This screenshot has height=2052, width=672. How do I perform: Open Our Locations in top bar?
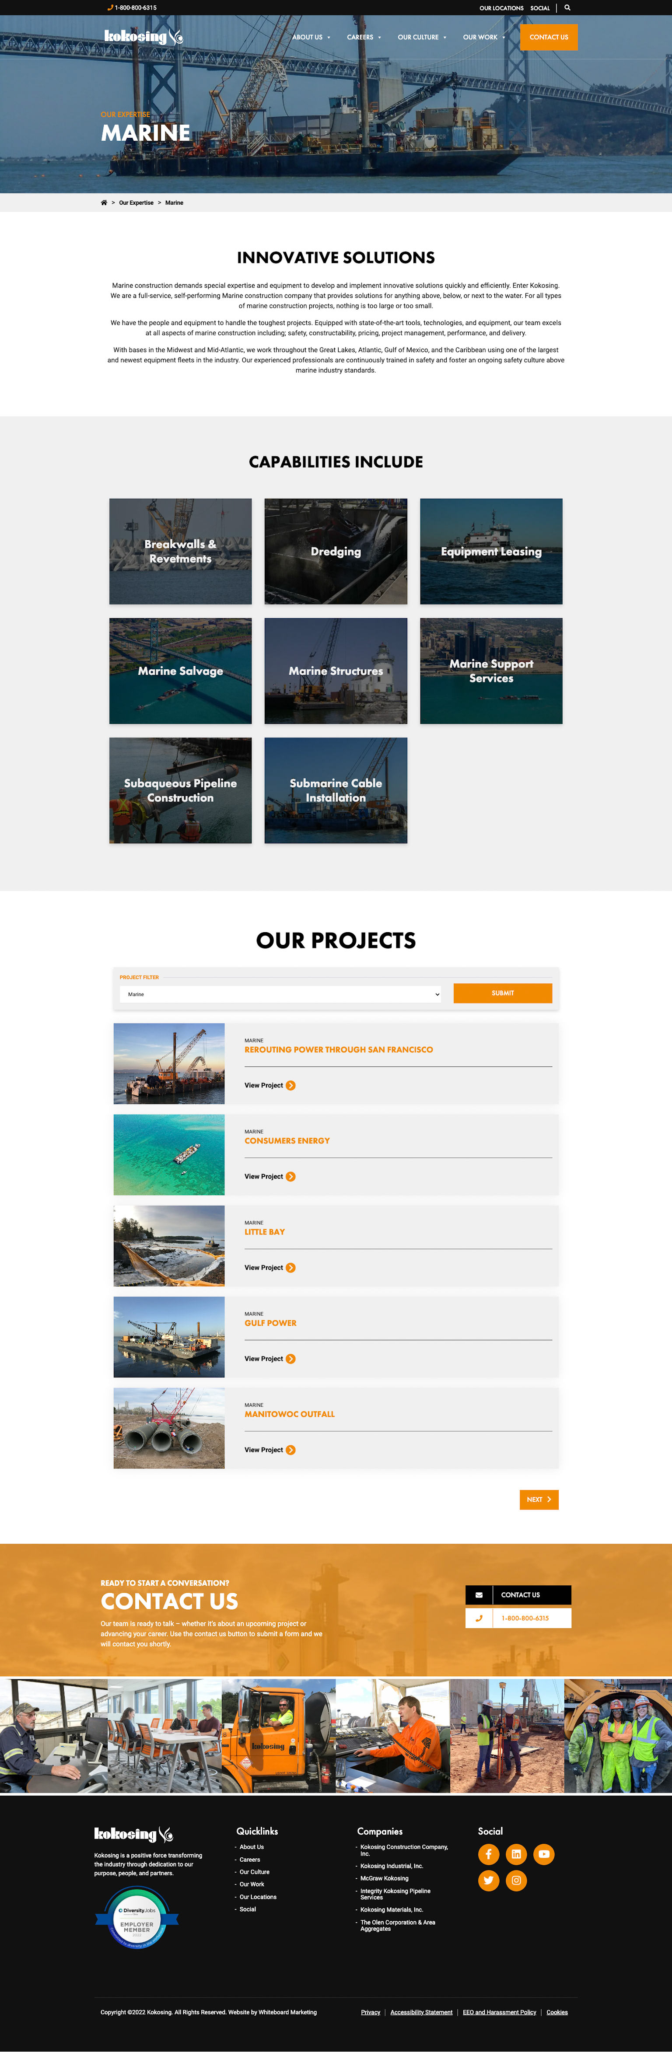501,8
